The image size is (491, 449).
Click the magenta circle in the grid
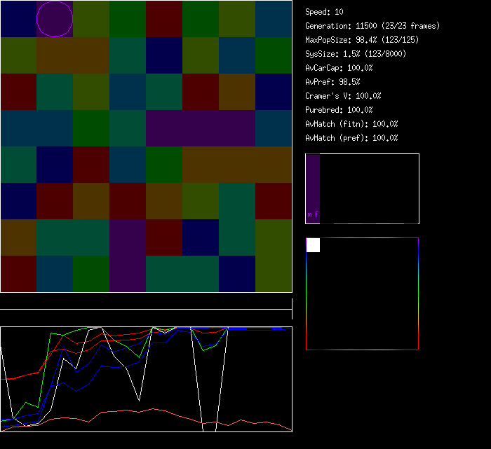pyautogui.click(x=55, y=19)
